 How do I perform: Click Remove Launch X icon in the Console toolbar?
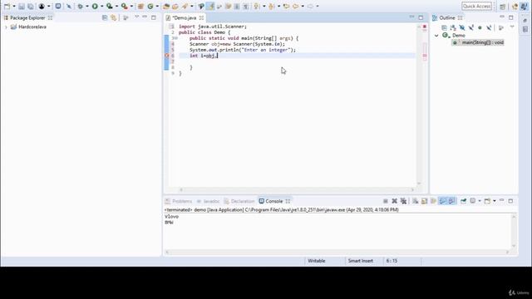point(394,201)
